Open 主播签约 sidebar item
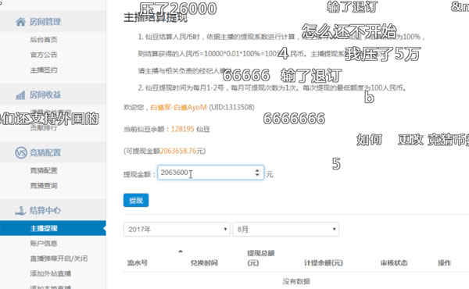The image size is (469, 289). click(44, 70)
